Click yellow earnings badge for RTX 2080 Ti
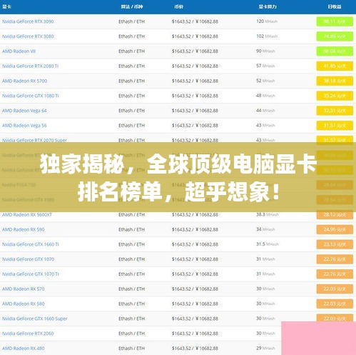Image resolution: width=356 pixels, height=355 pixels. [335, 66]
